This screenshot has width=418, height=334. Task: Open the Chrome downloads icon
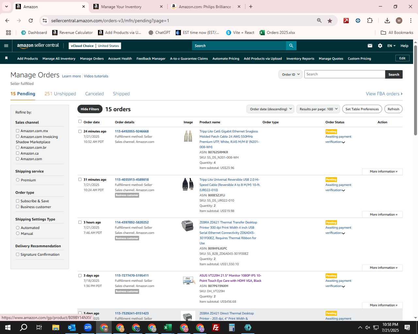(x=387, y=21)
